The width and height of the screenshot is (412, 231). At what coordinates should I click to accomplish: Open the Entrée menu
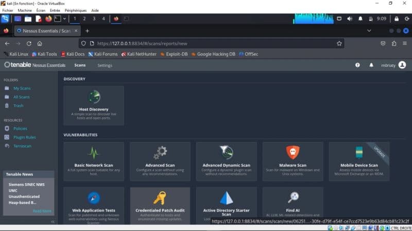(55, 10)
